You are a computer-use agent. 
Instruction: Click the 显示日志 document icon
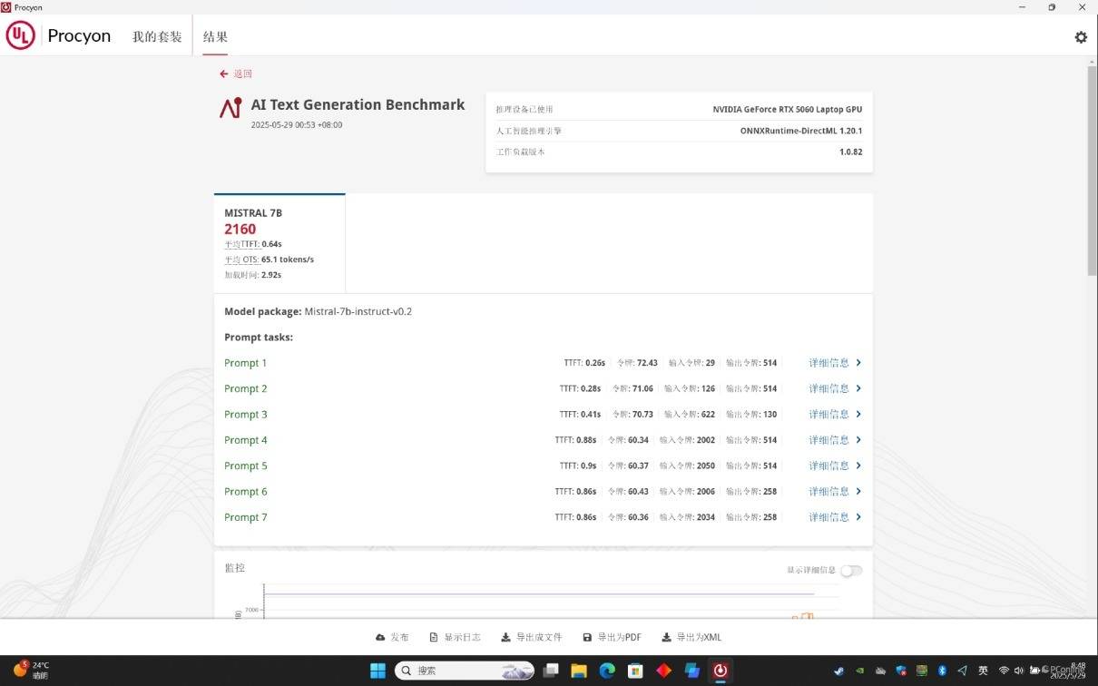point(434,638)
